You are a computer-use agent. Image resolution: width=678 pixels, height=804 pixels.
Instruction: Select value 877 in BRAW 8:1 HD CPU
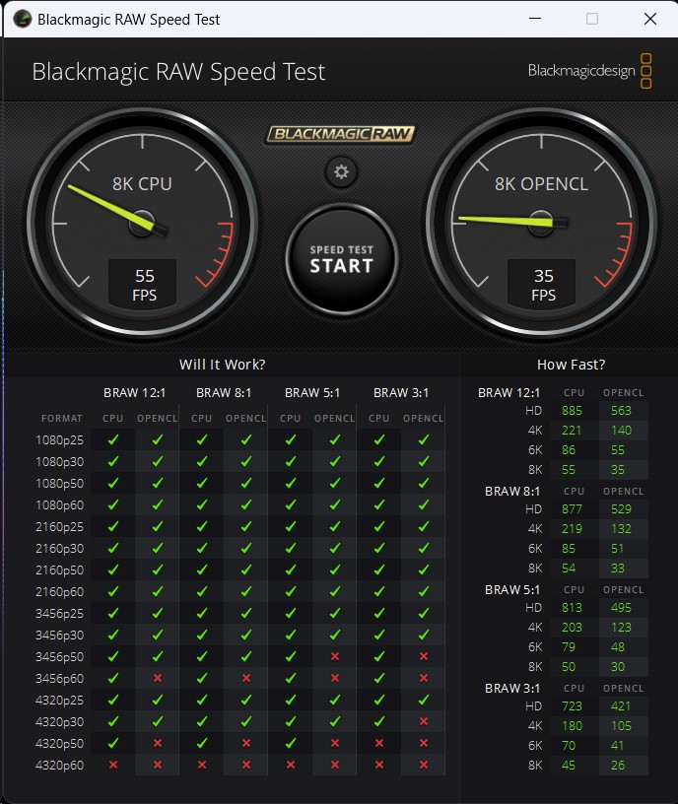point(572,509)
